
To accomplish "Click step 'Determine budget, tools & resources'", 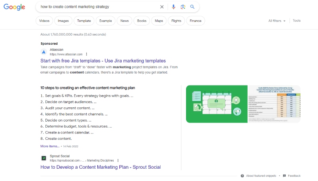I will click(x=78, y=126).
